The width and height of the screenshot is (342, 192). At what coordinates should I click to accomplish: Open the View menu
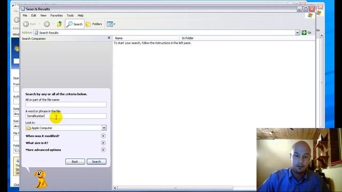click(43, 15)
